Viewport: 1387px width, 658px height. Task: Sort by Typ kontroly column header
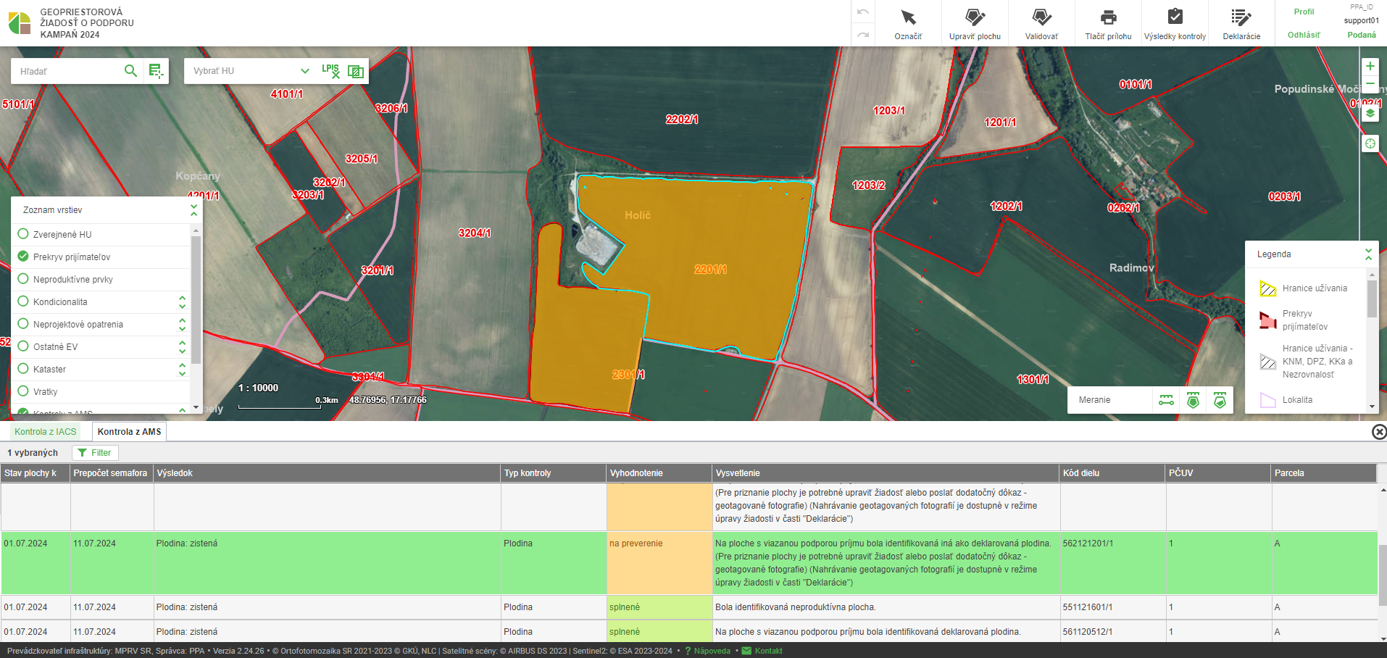tap(554, 473)
